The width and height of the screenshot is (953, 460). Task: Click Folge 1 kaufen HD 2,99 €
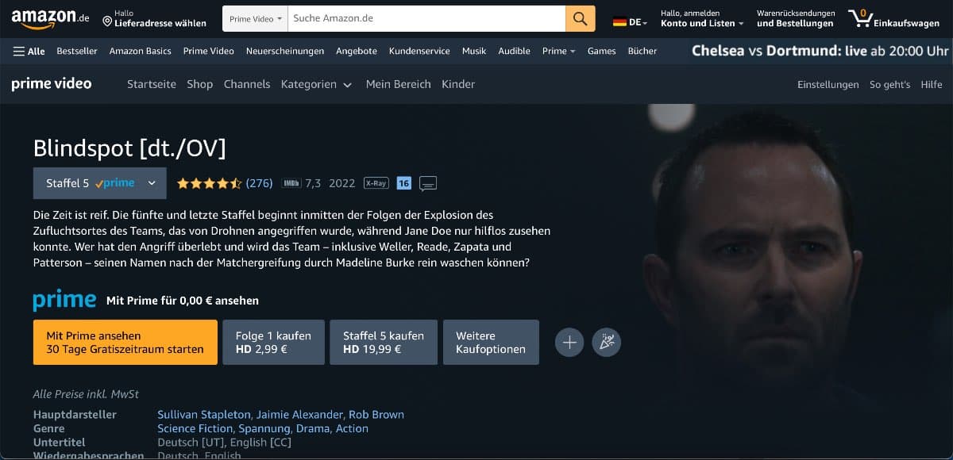pos(273,343)
